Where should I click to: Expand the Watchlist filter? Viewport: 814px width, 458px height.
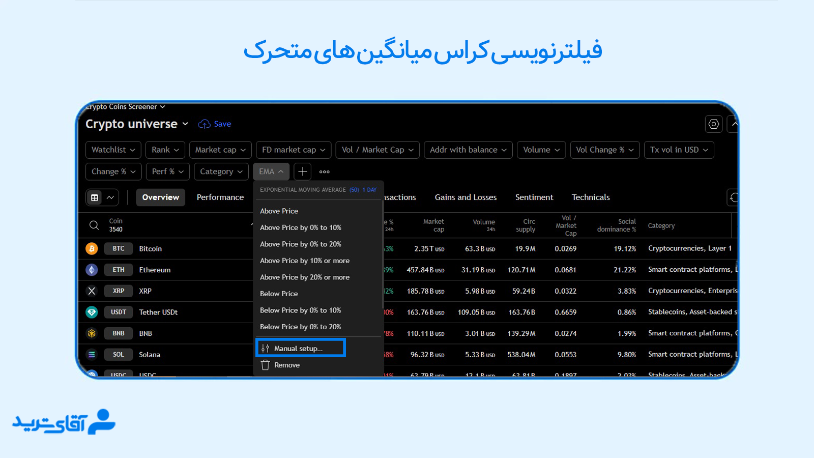point(113,150)
